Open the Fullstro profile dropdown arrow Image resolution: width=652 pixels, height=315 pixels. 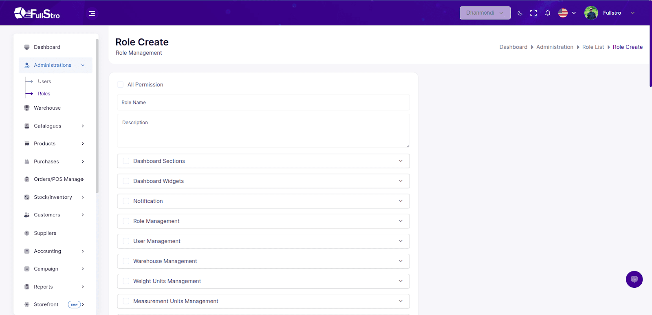(x=632, y=13)
